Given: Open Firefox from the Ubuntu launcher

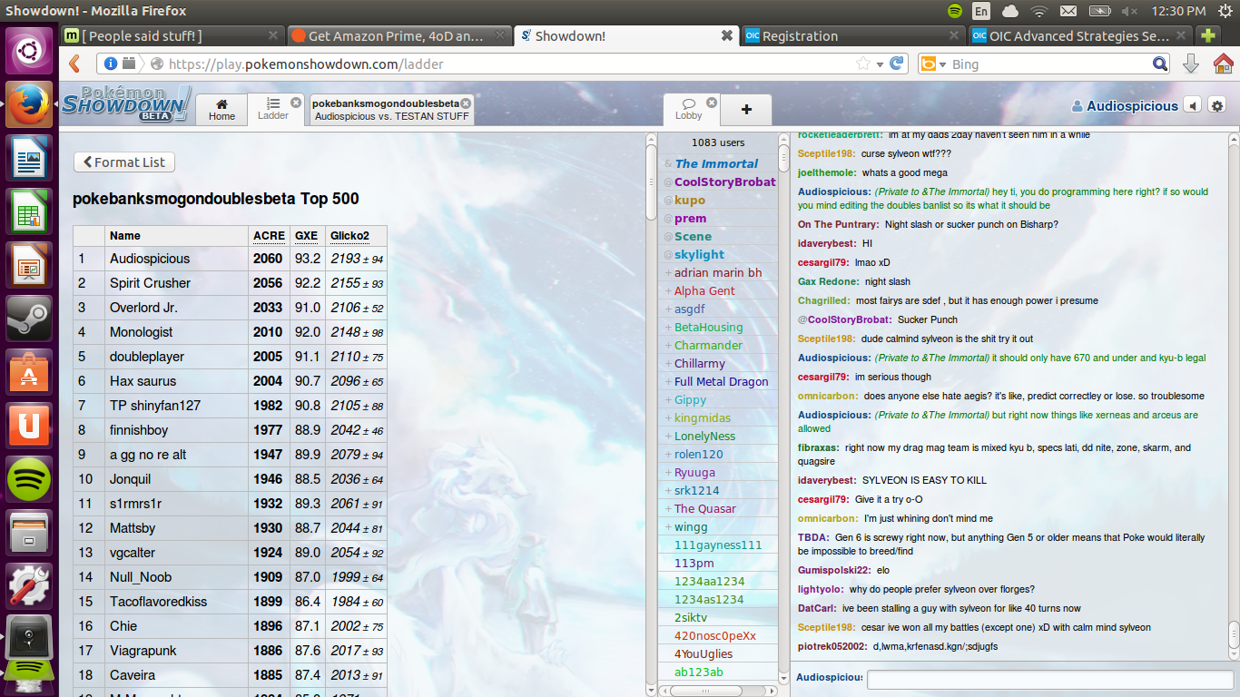Looking at the screenshot, I should coord(30,103).
